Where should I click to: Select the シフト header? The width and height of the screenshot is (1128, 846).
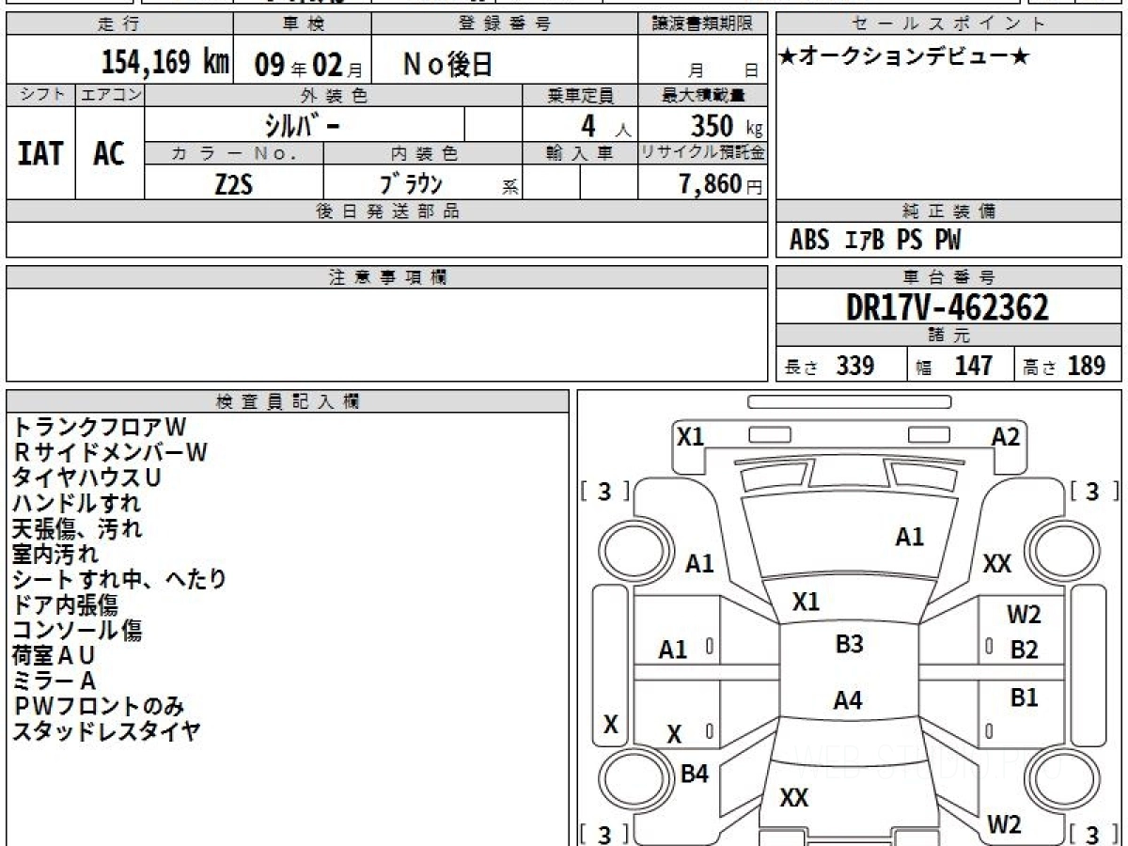click(40, 95)
